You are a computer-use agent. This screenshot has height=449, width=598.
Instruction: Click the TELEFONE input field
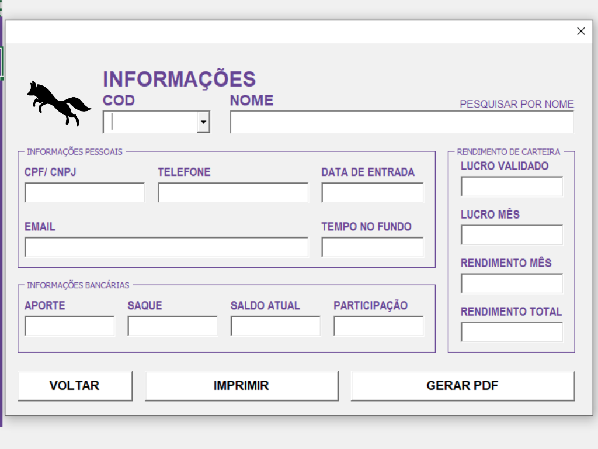[232, 192]
